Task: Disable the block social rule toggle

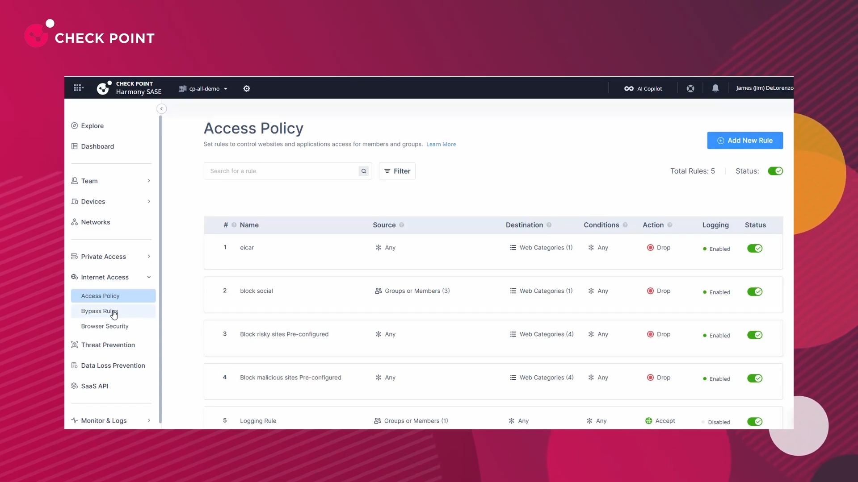Action: 755,292
